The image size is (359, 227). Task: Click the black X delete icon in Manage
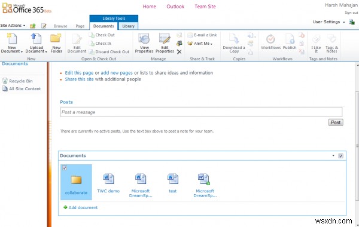tap(180, 52)
